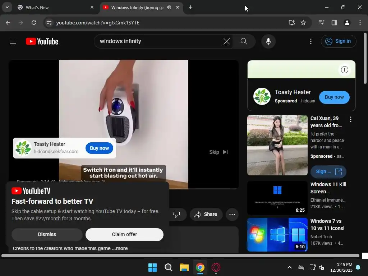Bookmark this page with the star
The height and width of the screenshot is (276, 368).
(x=303, y=23)
